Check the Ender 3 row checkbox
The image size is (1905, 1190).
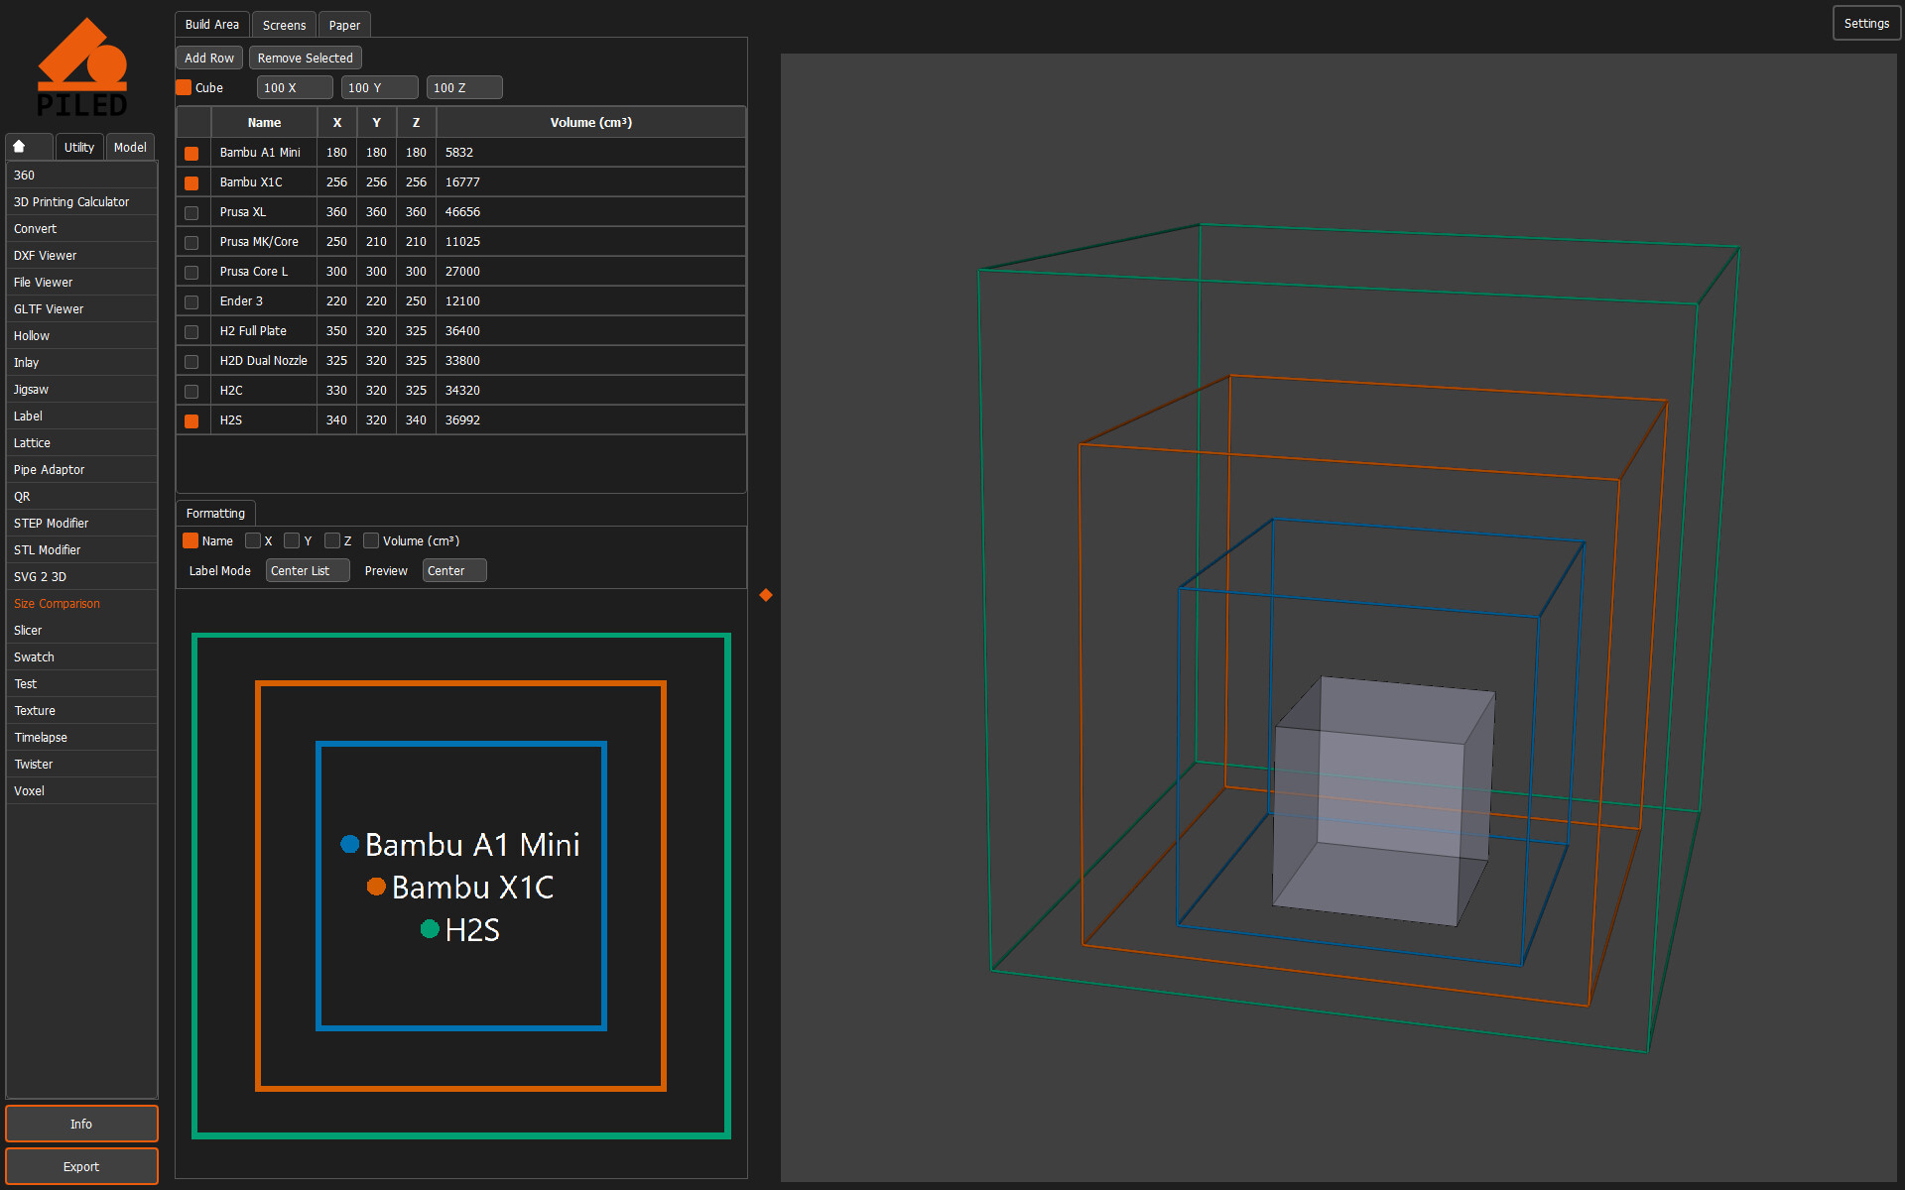[x=191, y=301]
